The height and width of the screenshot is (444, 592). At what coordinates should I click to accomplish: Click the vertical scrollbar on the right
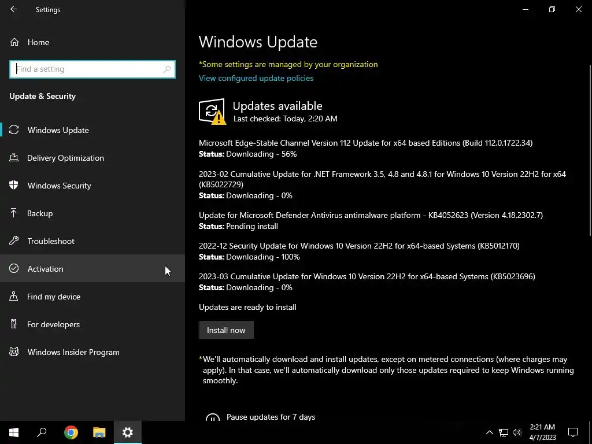[x=590, y=151]
